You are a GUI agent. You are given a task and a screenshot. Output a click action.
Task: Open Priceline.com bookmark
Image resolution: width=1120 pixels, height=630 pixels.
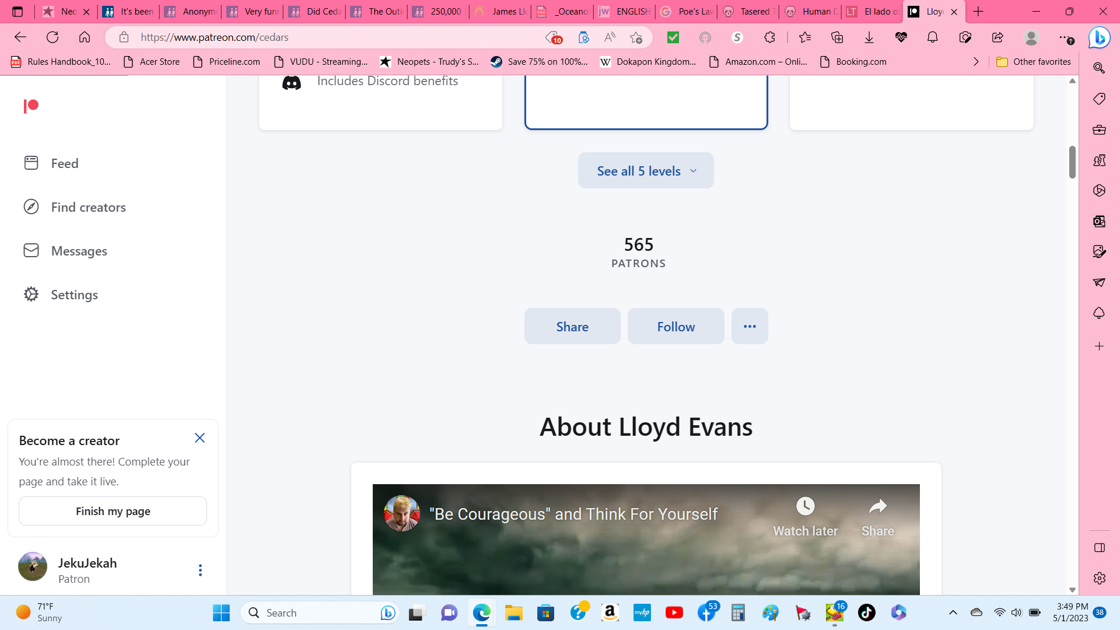[x=226, y=62]
